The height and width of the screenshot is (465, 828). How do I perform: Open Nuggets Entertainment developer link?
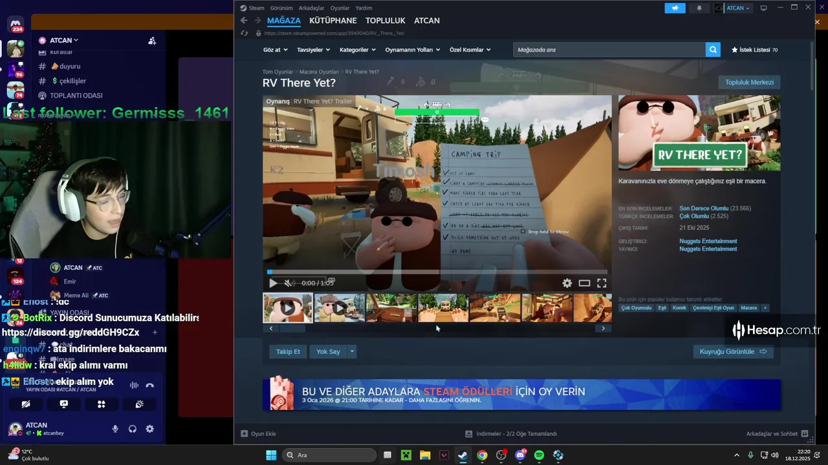click(708, 242)
